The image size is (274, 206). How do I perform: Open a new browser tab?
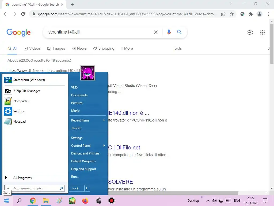[72, 5]
